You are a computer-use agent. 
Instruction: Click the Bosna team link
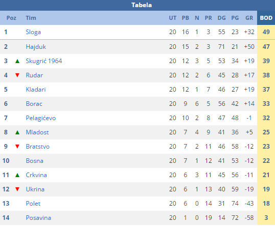click(35, 161)
